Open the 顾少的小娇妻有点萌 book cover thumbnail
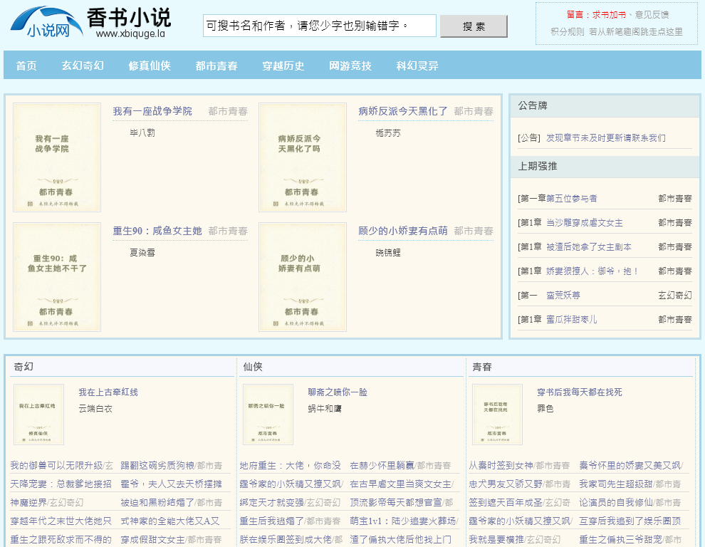The image size is (705, 547). (303, 277)
